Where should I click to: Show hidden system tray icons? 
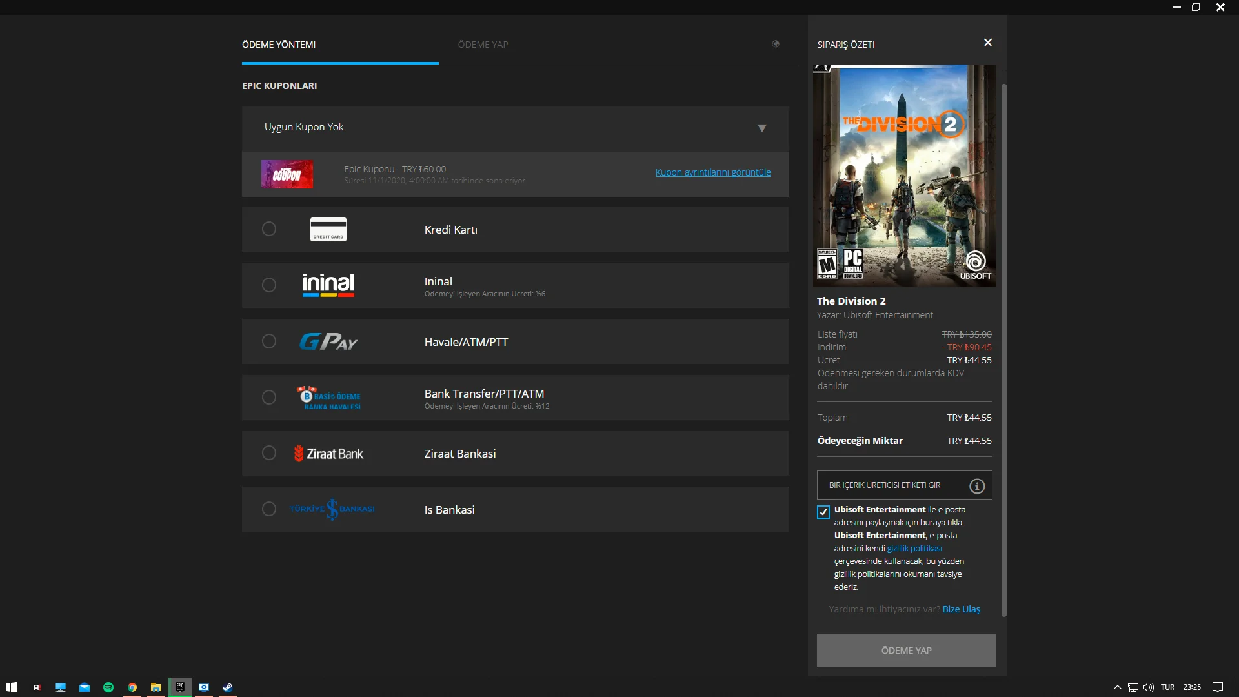pyautogui.click(x=1118, y=687)
